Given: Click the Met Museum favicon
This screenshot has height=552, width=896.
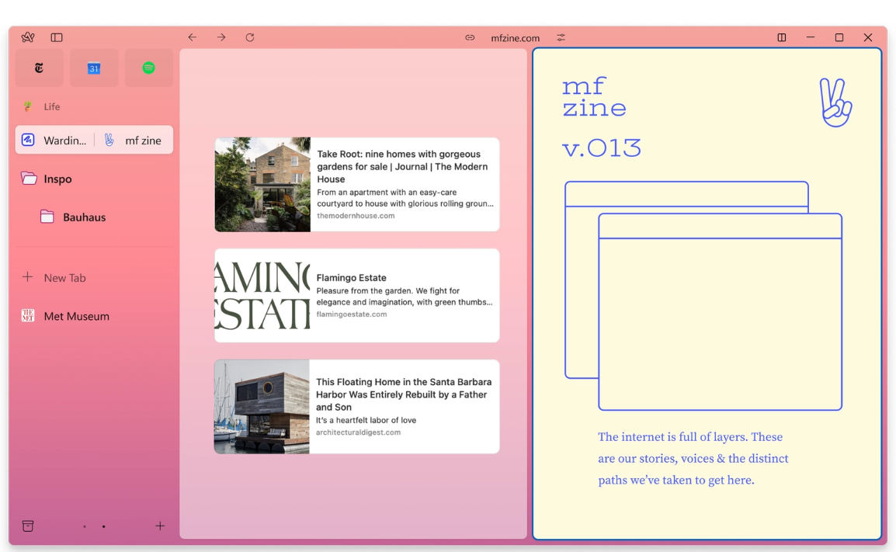Looking at the screenshot, I should click(x=27, y=315).
